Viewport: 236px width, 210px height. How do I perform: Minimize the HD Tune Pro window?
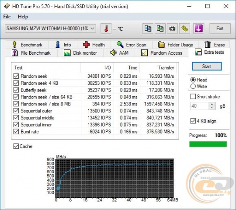click(189, 6)
